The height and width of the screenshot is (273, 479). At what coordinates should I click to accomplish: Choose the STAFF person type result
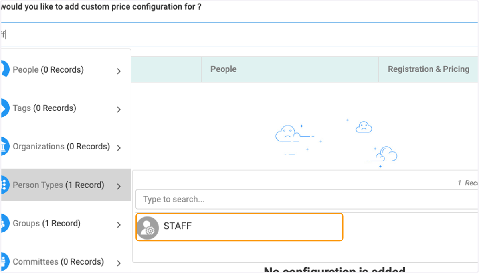pyautogui.click(x=239, y=227)
